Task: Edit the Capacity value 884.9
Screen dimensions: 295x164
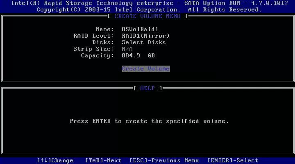Action: tap(131, 55)
